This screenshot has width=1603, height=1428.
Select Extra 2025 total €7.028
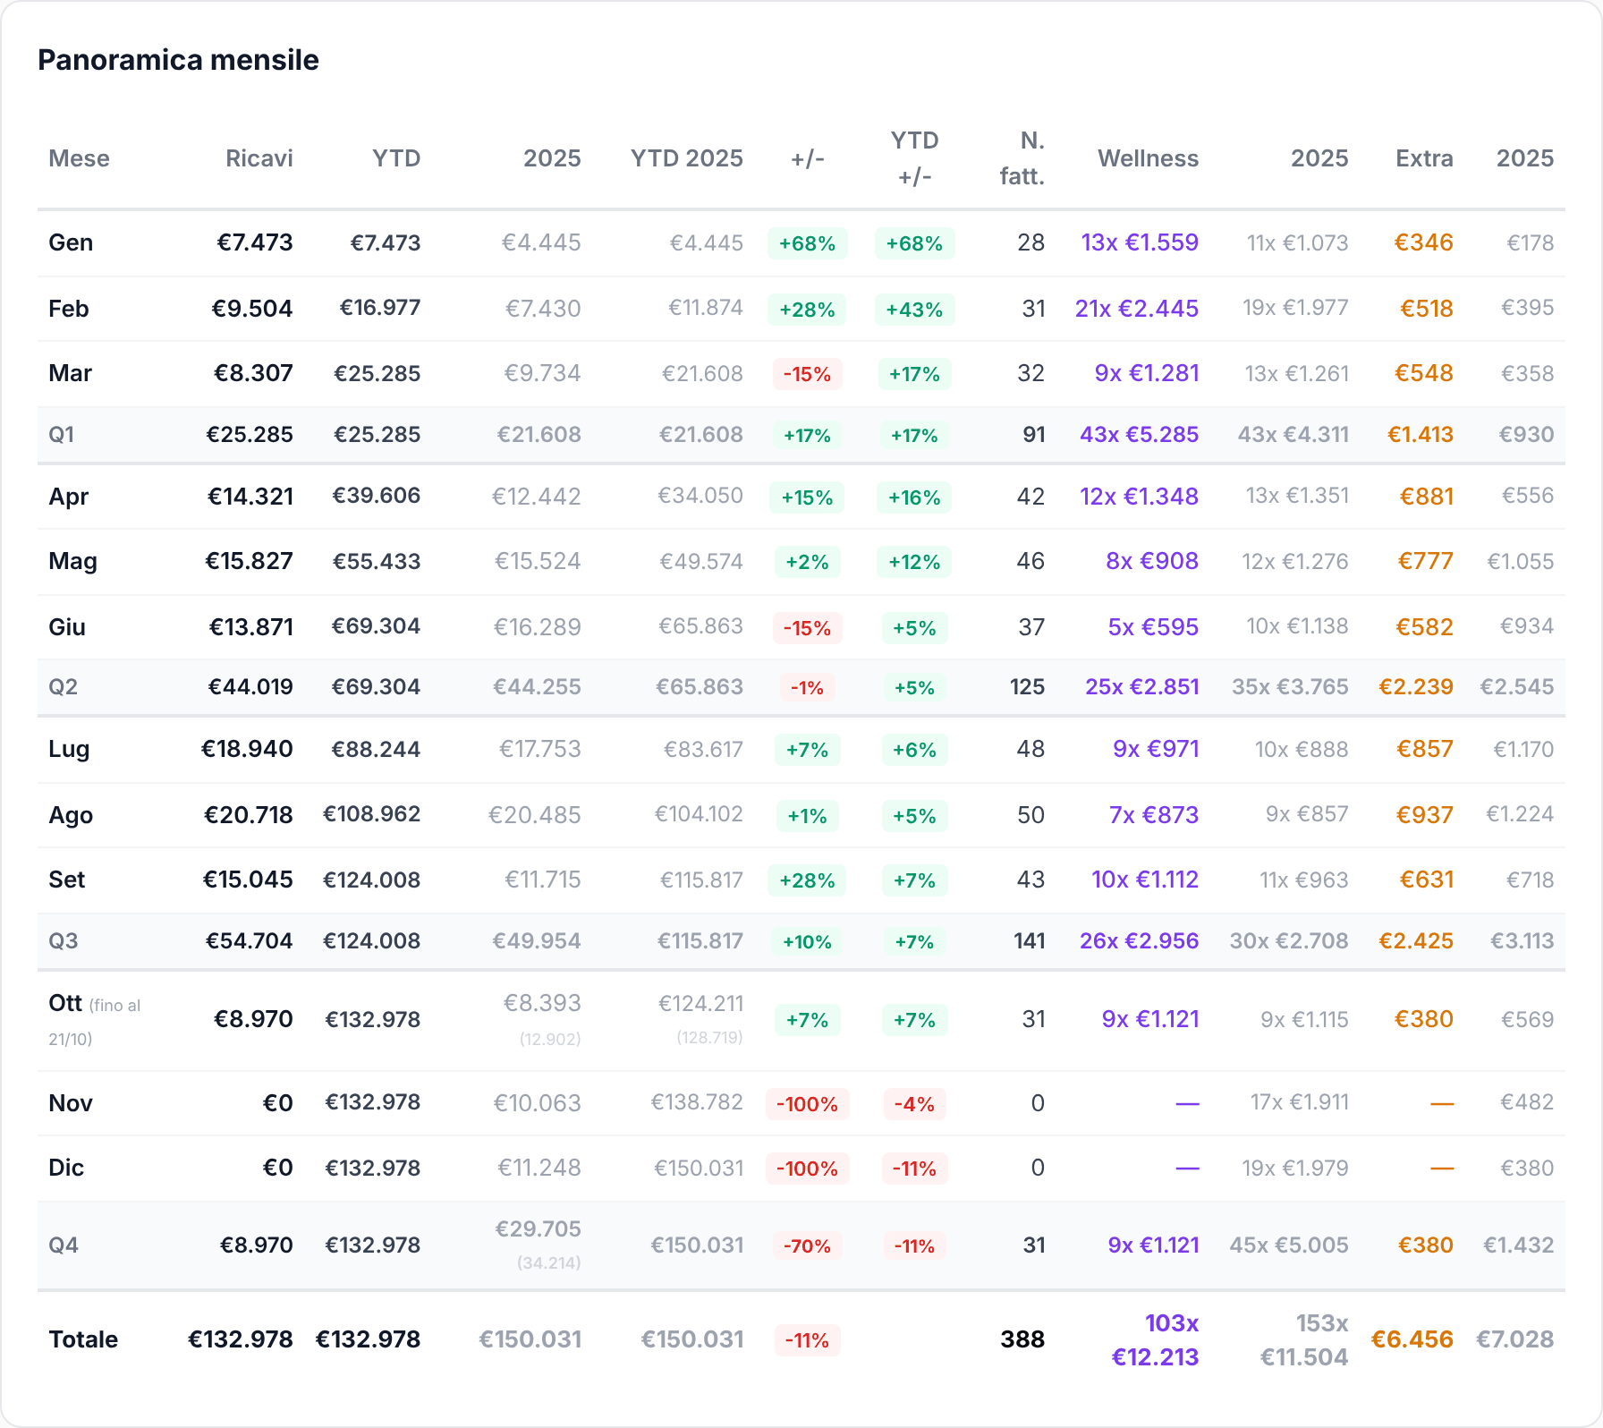1514,1339
